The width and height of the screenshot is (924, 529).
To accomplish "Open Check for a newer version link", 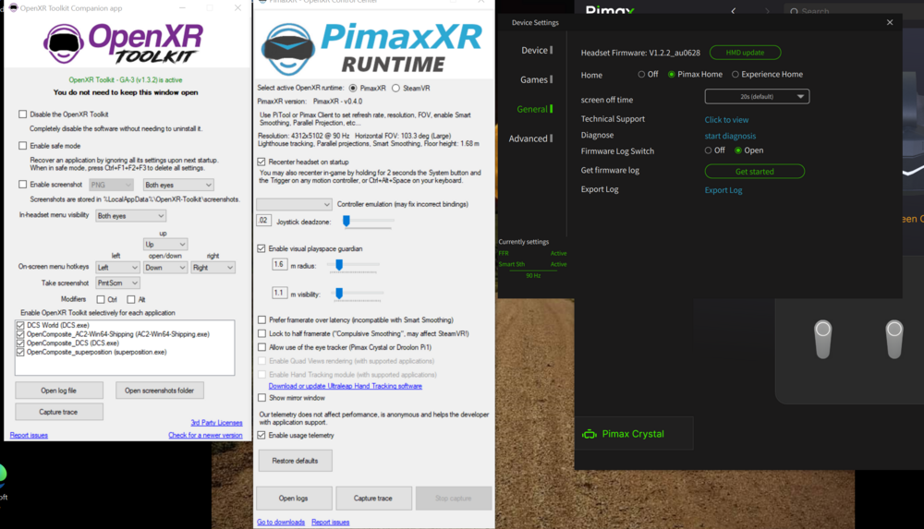I will tap(205, 436).
